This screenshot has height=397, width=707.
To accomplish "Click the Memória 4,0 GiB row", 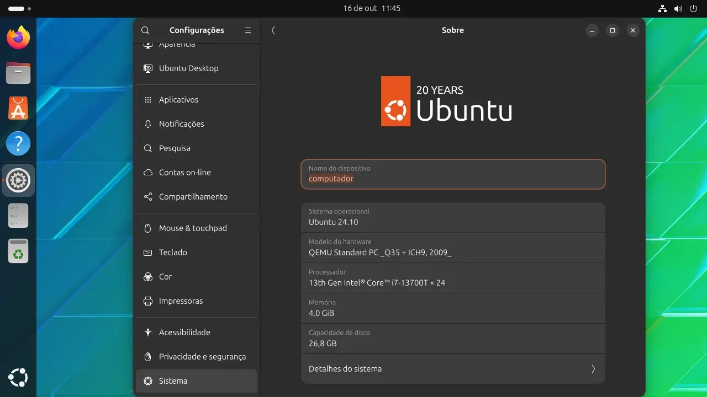I will (x=453, y=308).
